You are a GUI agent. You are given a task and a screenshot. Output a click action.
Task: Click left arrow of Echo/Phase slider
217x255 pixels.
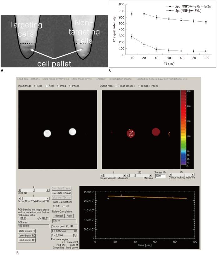(19, 199)
